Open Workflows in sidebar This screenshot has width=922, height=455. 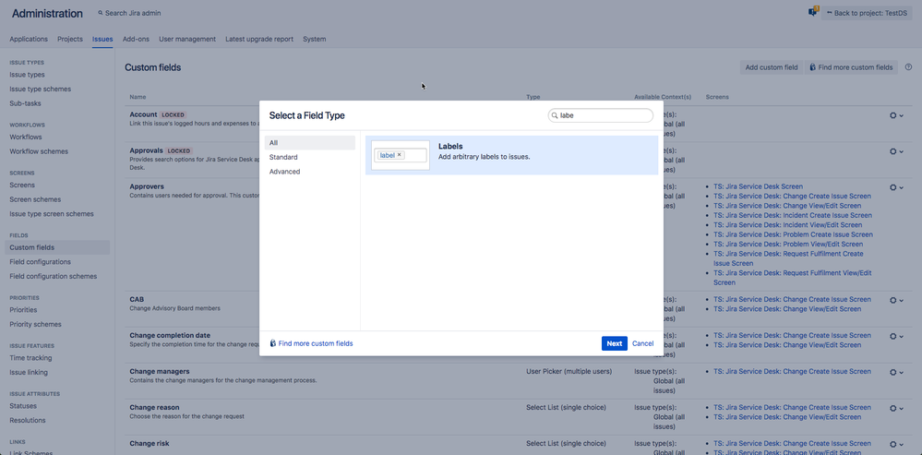tap(26, 137)
